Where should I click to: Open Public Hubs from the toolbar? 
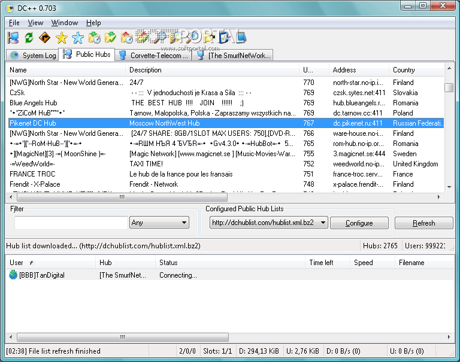point(13,38)
